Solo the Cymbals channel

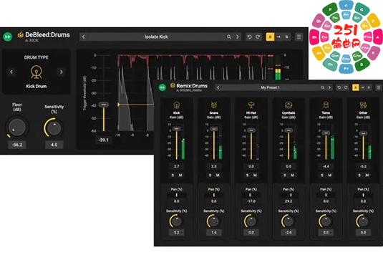(285, 175)
